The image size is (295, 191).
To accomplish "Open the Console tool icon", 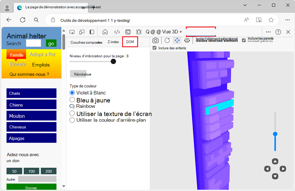I will click(x=128, y=32).
